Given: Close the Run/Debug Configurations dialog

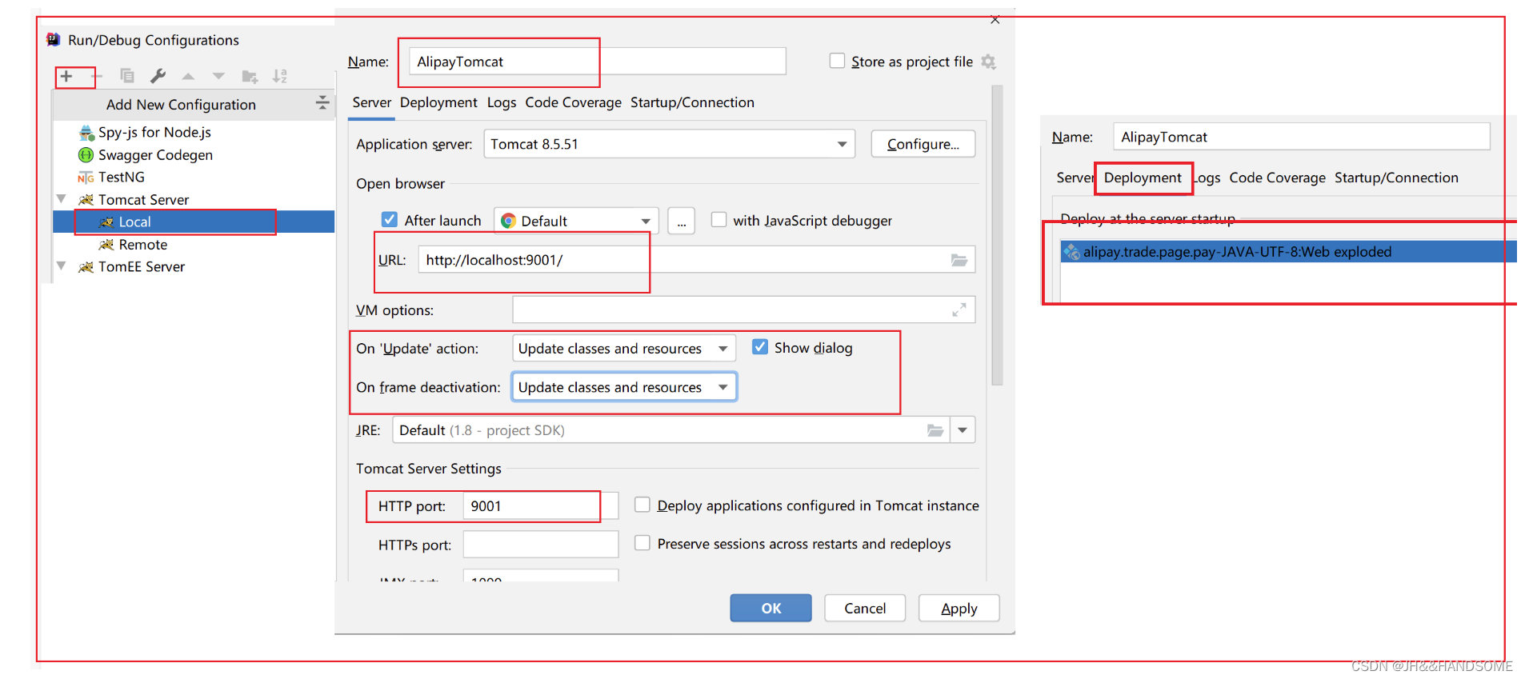Looking at the screenshot, I should pyautogui.click(x=995, y=19).
